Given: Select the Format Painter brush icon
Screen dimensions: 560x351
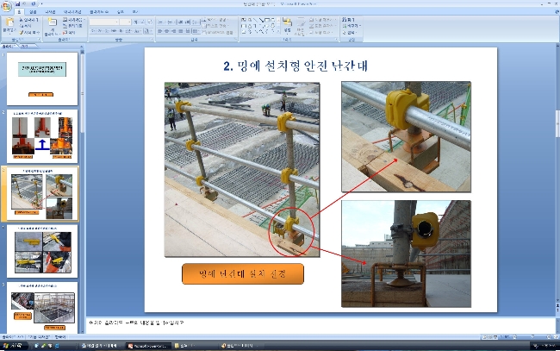Looking at the screenshot, I should [22, 33].
